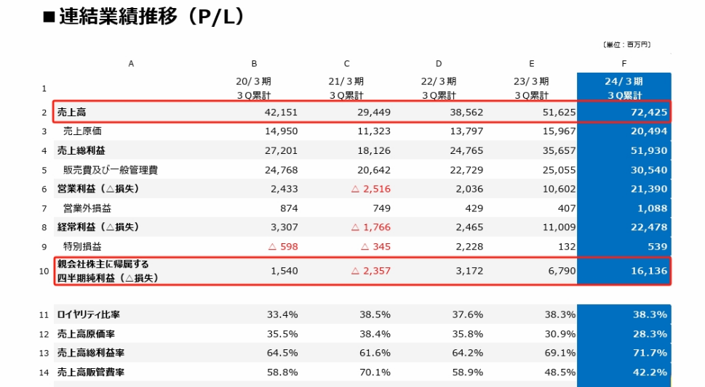Screen dimensions: 705x387
Task: Select the 売上高 label cell
Action: click(x=71, y=113)
